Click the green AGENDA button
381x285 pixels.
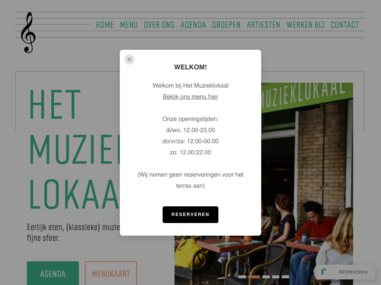(53, 273)
